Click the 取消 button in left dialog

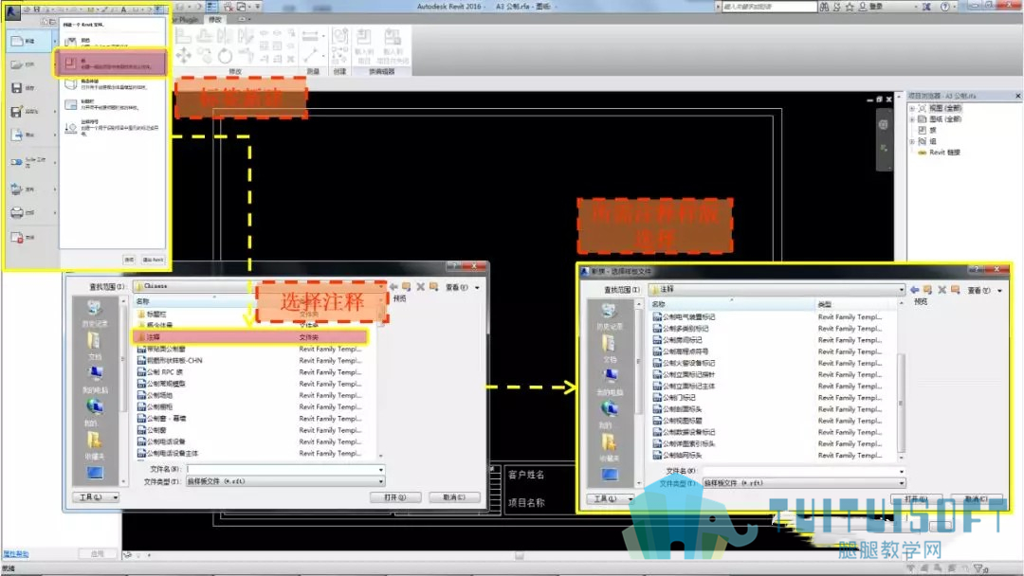[454, 497]
